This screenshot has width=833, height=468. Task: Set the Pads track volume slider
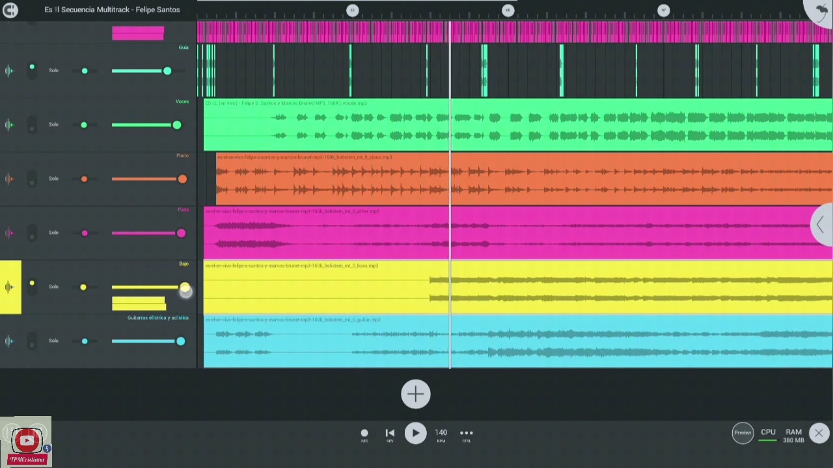click(148, 233)
